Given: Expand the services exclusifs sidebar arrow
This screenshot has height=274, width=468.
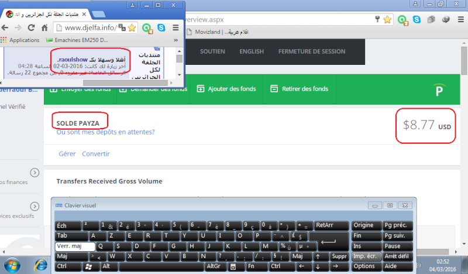Looking at the screenshot, I should [35, 206].
